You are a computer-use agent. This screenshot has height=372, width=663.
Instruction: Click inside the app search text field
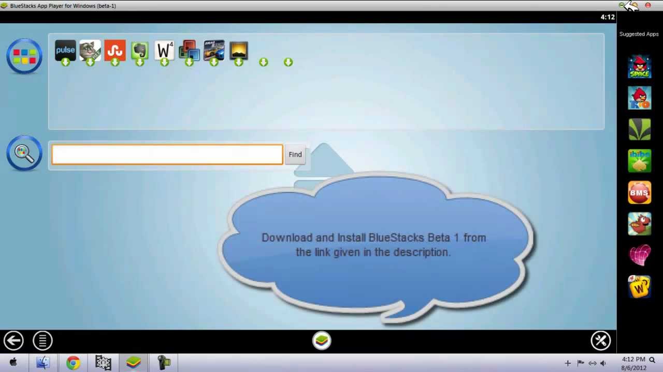[x=167, y=154]
